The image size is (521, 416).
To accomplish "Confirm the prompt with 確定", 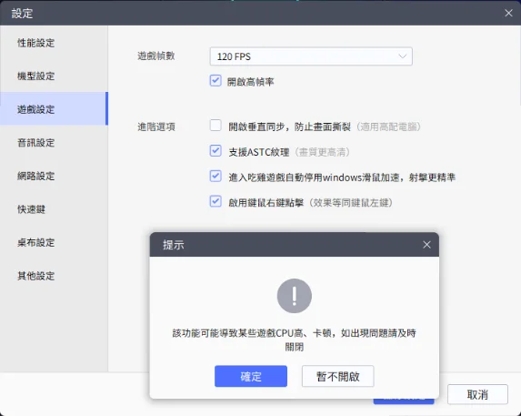I will (x=251, y=376).
